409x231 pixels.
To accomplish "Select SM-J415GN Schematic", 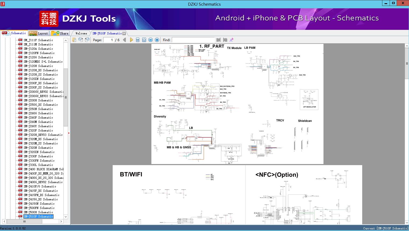I will click(x=39, y=204).
